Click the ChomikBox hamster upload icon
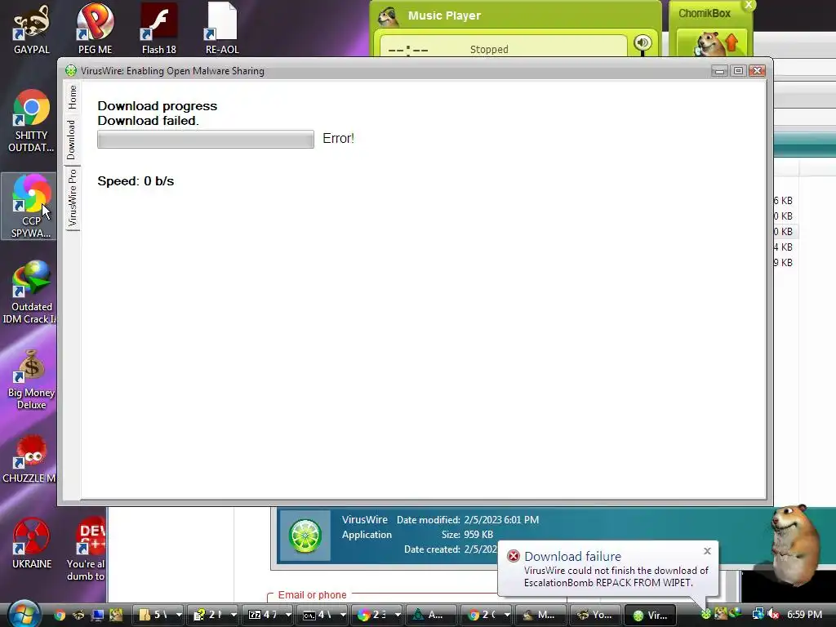This screenshot has width=836, height=627. click(714, 42)
